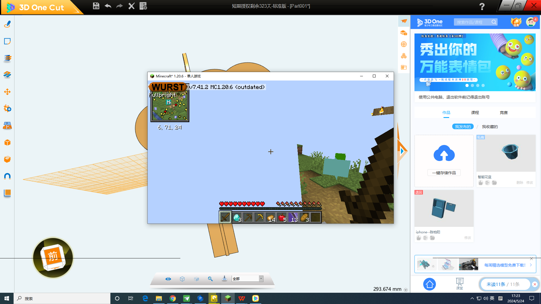The width and height of the screenshot is (541, 304).
Task: Select the cube primitive tool in left sidebar
Action: (7, 142)
